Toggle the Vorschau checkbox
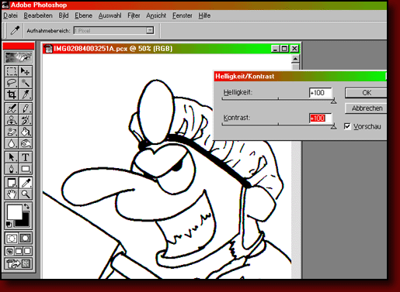The width and height of the screenshot is (400, 292). click(x=347, y=126)
